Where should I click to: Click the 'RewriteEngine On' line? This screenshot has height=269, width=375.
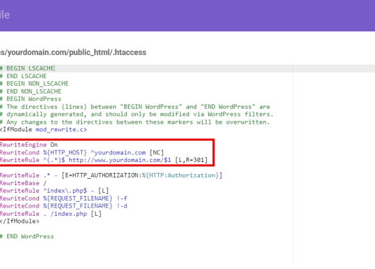[x=29, y=145]
